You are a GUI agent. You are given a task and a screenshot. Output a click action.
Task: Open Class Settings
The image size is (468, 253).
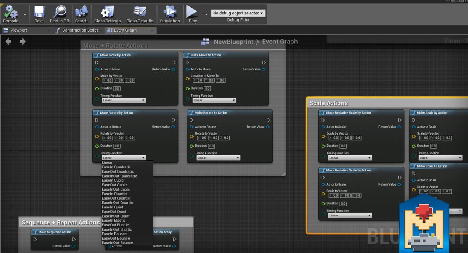pos(107,14)
